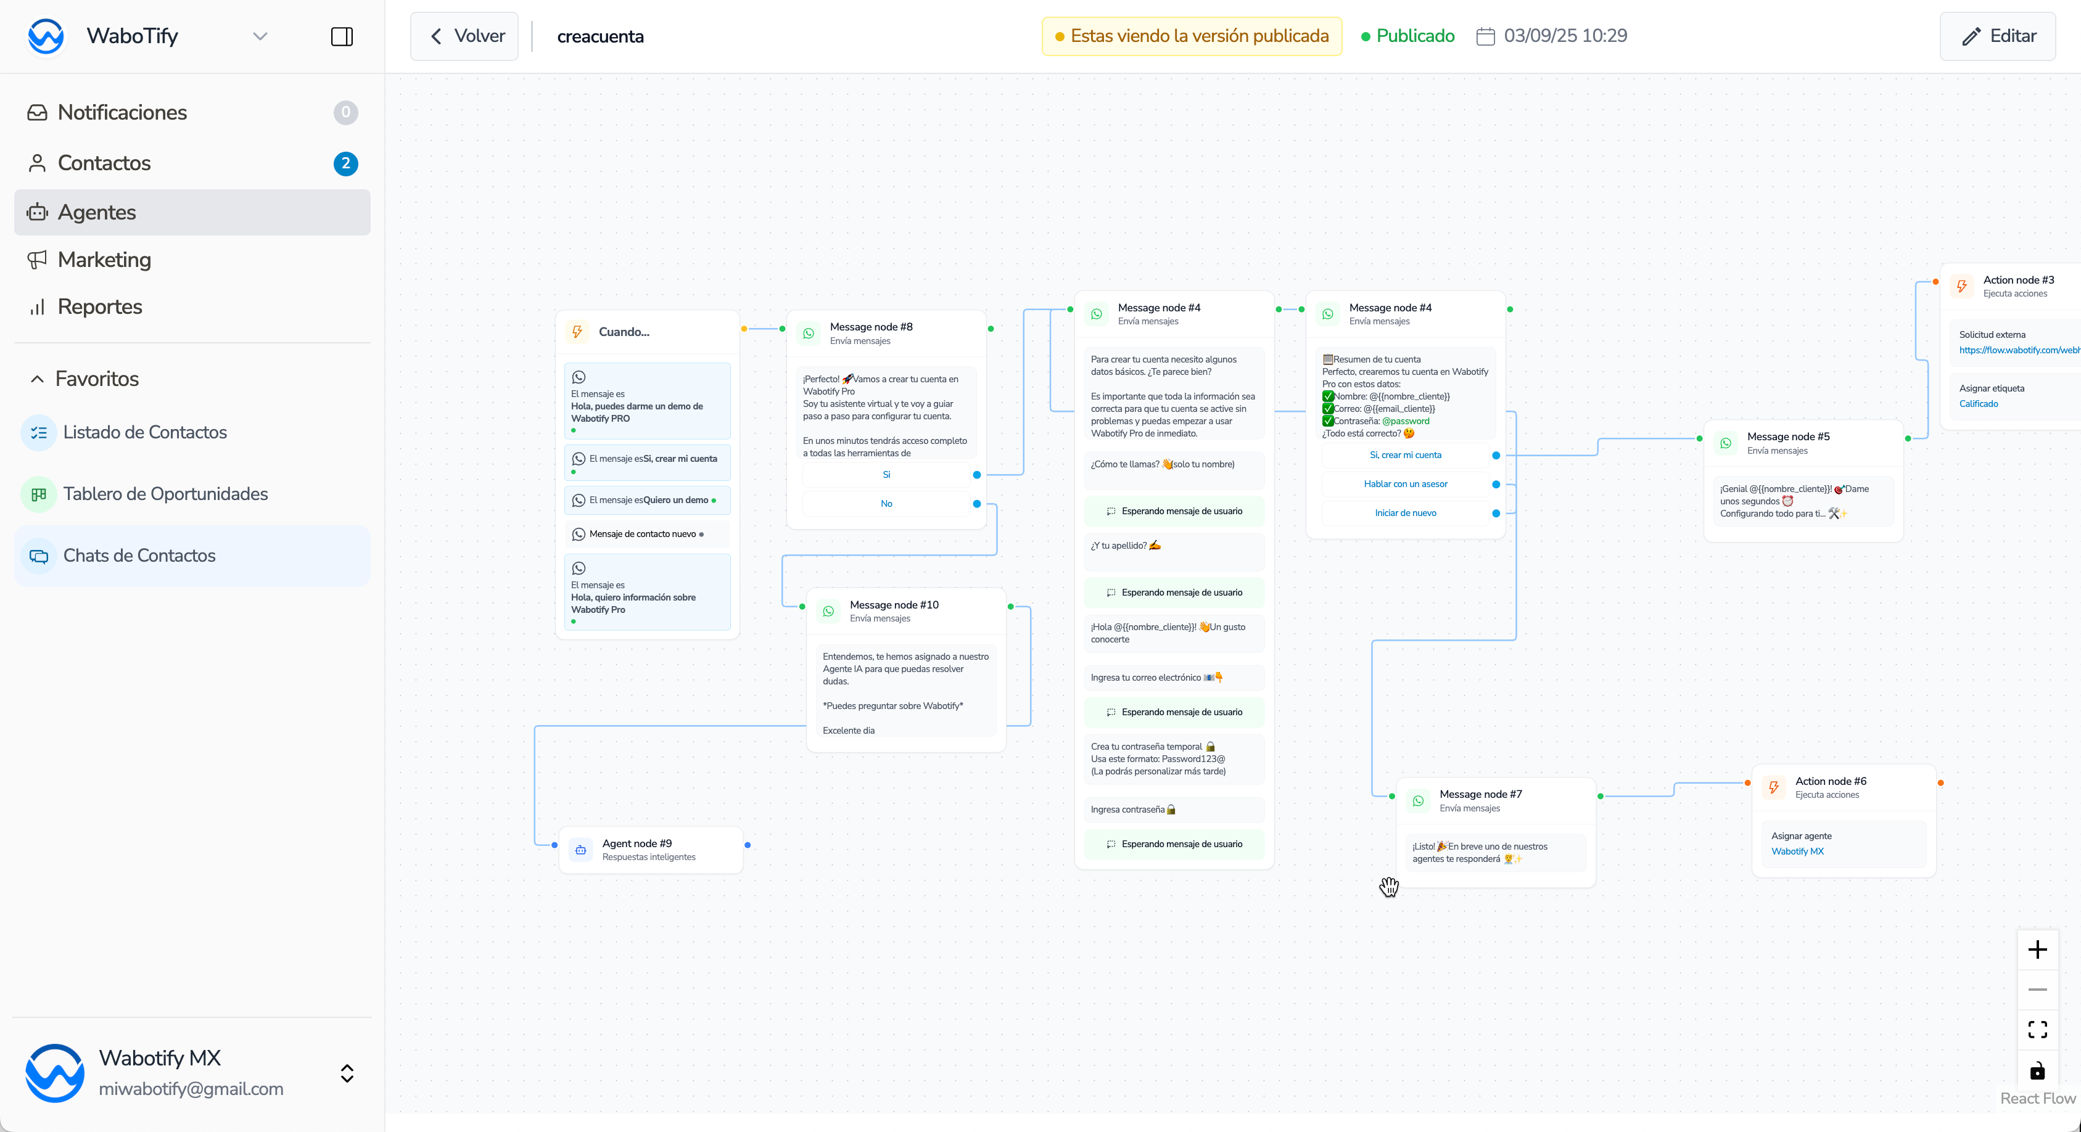
Task: Click the Marketing megaphone icon
Action: [37, 260]
